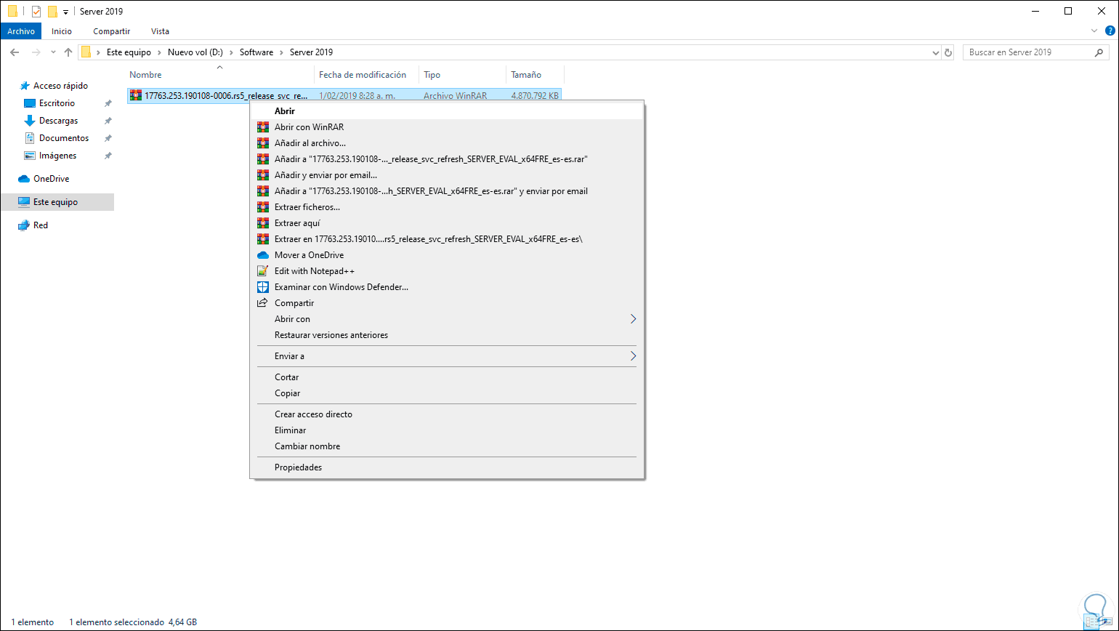Select the 17763.253.190108-0006.rs5_release file name
The width and height of the screenshot is (1119, 631).
pos(226,95)
